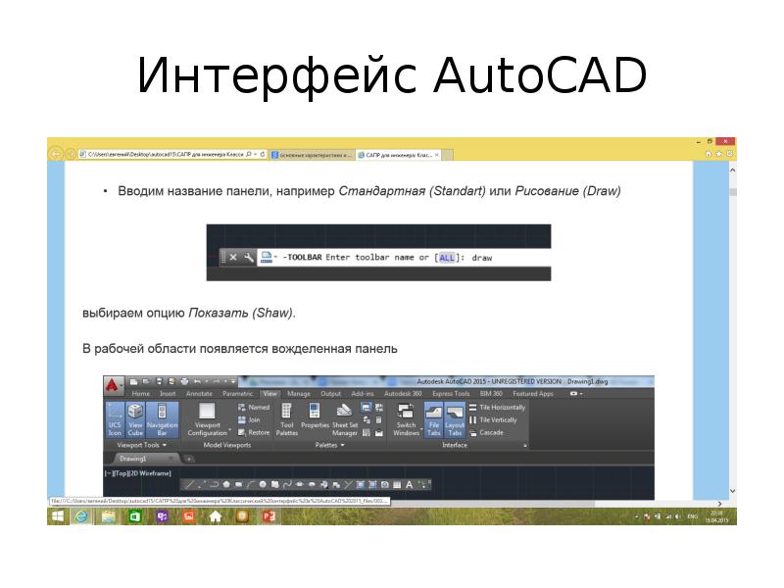Toggle the UCS Icon button
784x588 pixels.
(115, 419)
